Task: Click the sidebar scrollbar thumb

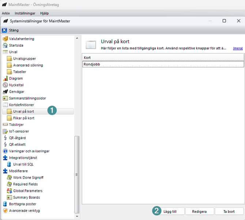Action: [77, 175]
